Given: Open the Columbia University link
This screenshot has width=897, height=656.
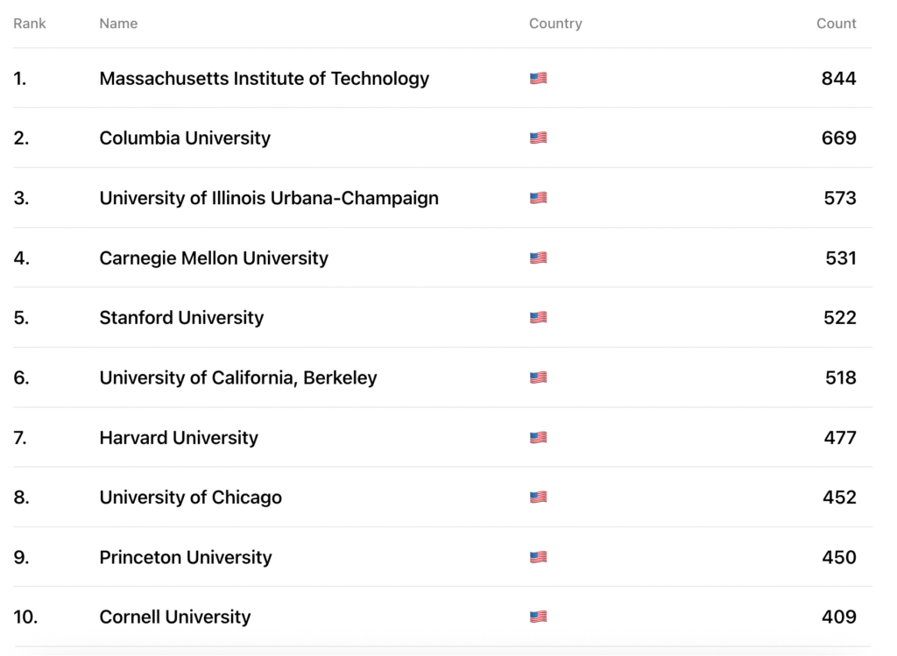Looking at the screenshot, I should point(185,138).
